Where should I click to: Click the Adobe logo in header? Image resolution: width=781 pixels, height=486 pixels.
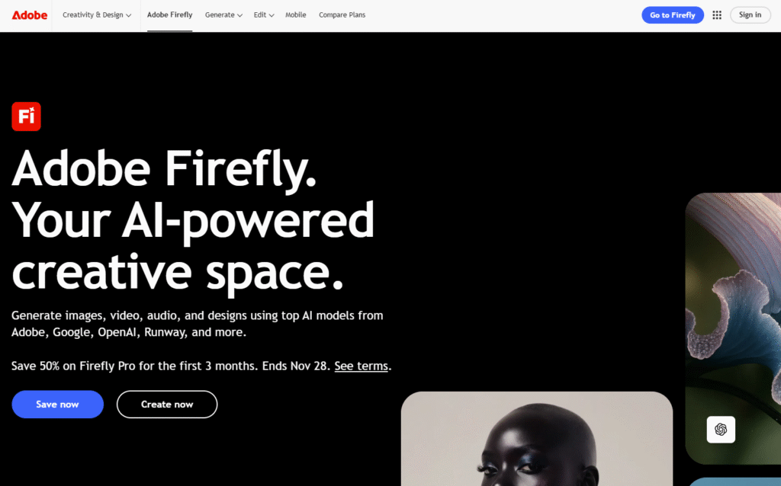click(30, 15)
